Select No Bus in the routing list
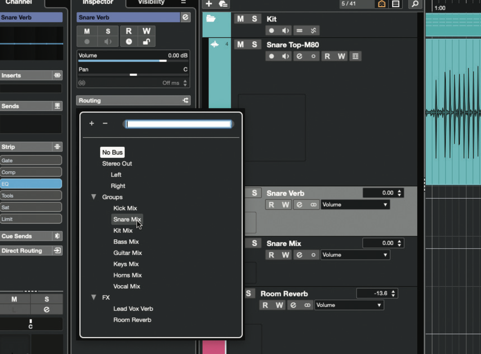Screen dimensions: 481x354 [112, 152]
